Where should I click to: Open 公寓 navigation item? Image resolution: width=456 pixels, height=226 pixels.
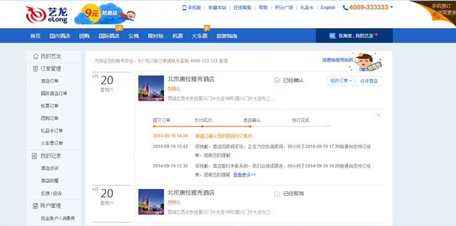(x=134, y=36)
